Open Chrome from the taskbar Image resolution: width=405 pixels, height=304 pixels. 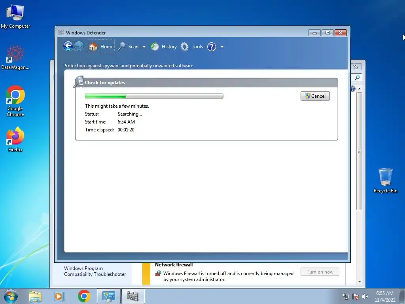(84, 296)
